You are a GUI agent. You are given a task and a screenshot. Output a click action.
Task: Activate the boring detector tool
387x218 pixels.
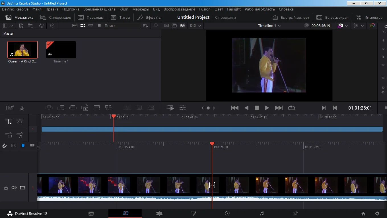(x=10, y=108)
